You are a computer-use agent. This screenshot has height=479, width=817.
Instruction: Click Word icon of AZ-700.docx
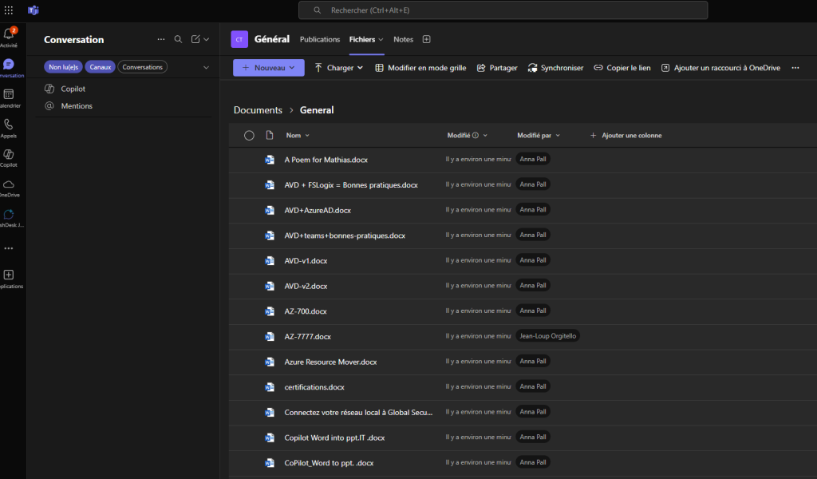[270, 311]
